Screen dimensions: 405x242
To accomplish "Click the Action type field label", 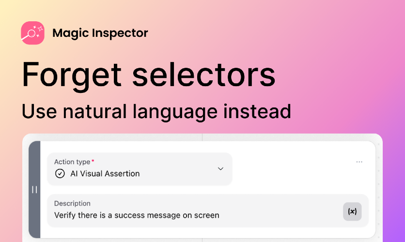I will (x=72, y=162).
